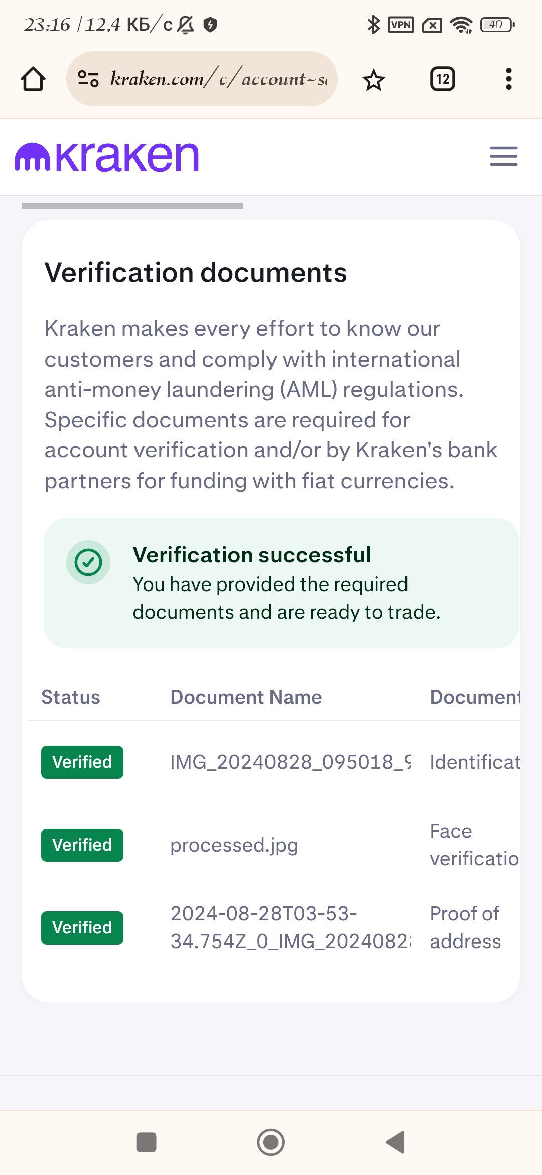
Task: Bookmark this page with the star icon
Action: pyautogui.click(x=374, y=80)
